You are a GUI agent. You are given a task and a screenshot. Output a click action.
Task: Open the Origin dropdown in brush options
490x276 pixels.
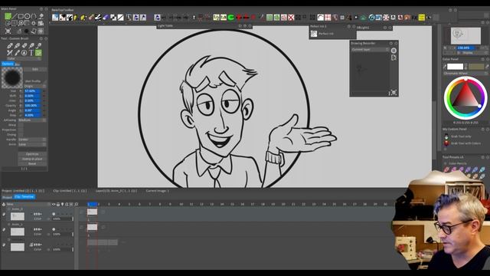pos(35,86)
